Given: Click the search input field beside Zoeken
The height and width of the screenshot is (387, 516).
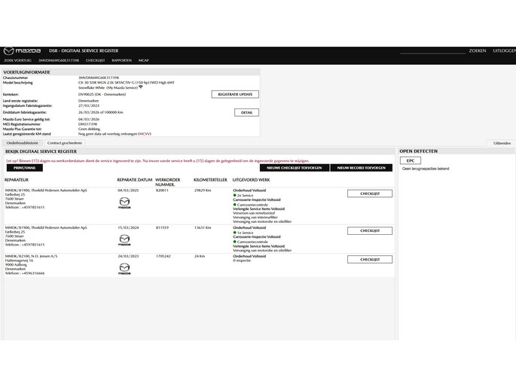Looking at the screenshot, I should pos(432,50).
